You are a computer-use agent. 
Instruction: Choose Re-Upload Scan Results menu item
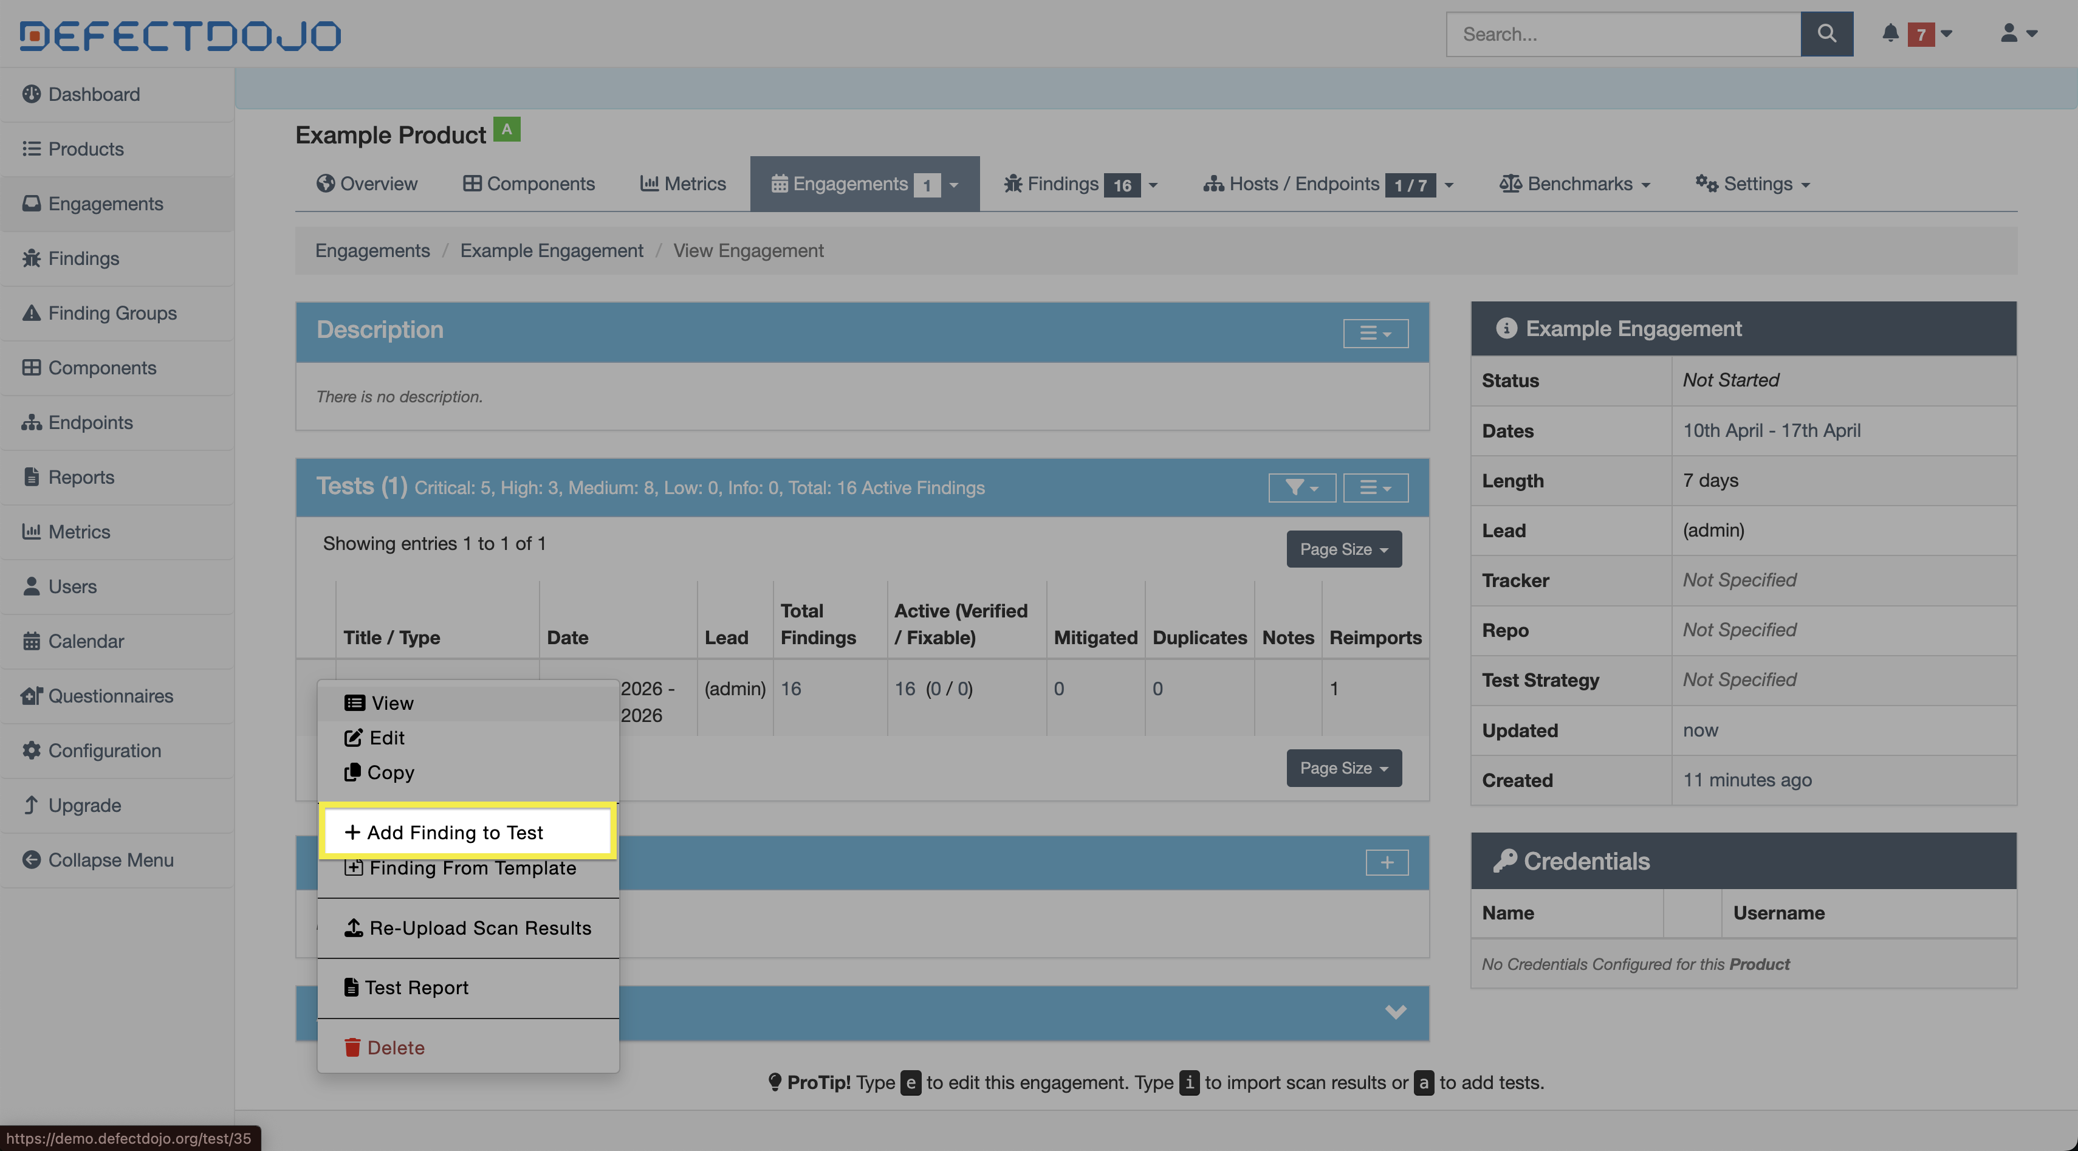pos(479,927)
